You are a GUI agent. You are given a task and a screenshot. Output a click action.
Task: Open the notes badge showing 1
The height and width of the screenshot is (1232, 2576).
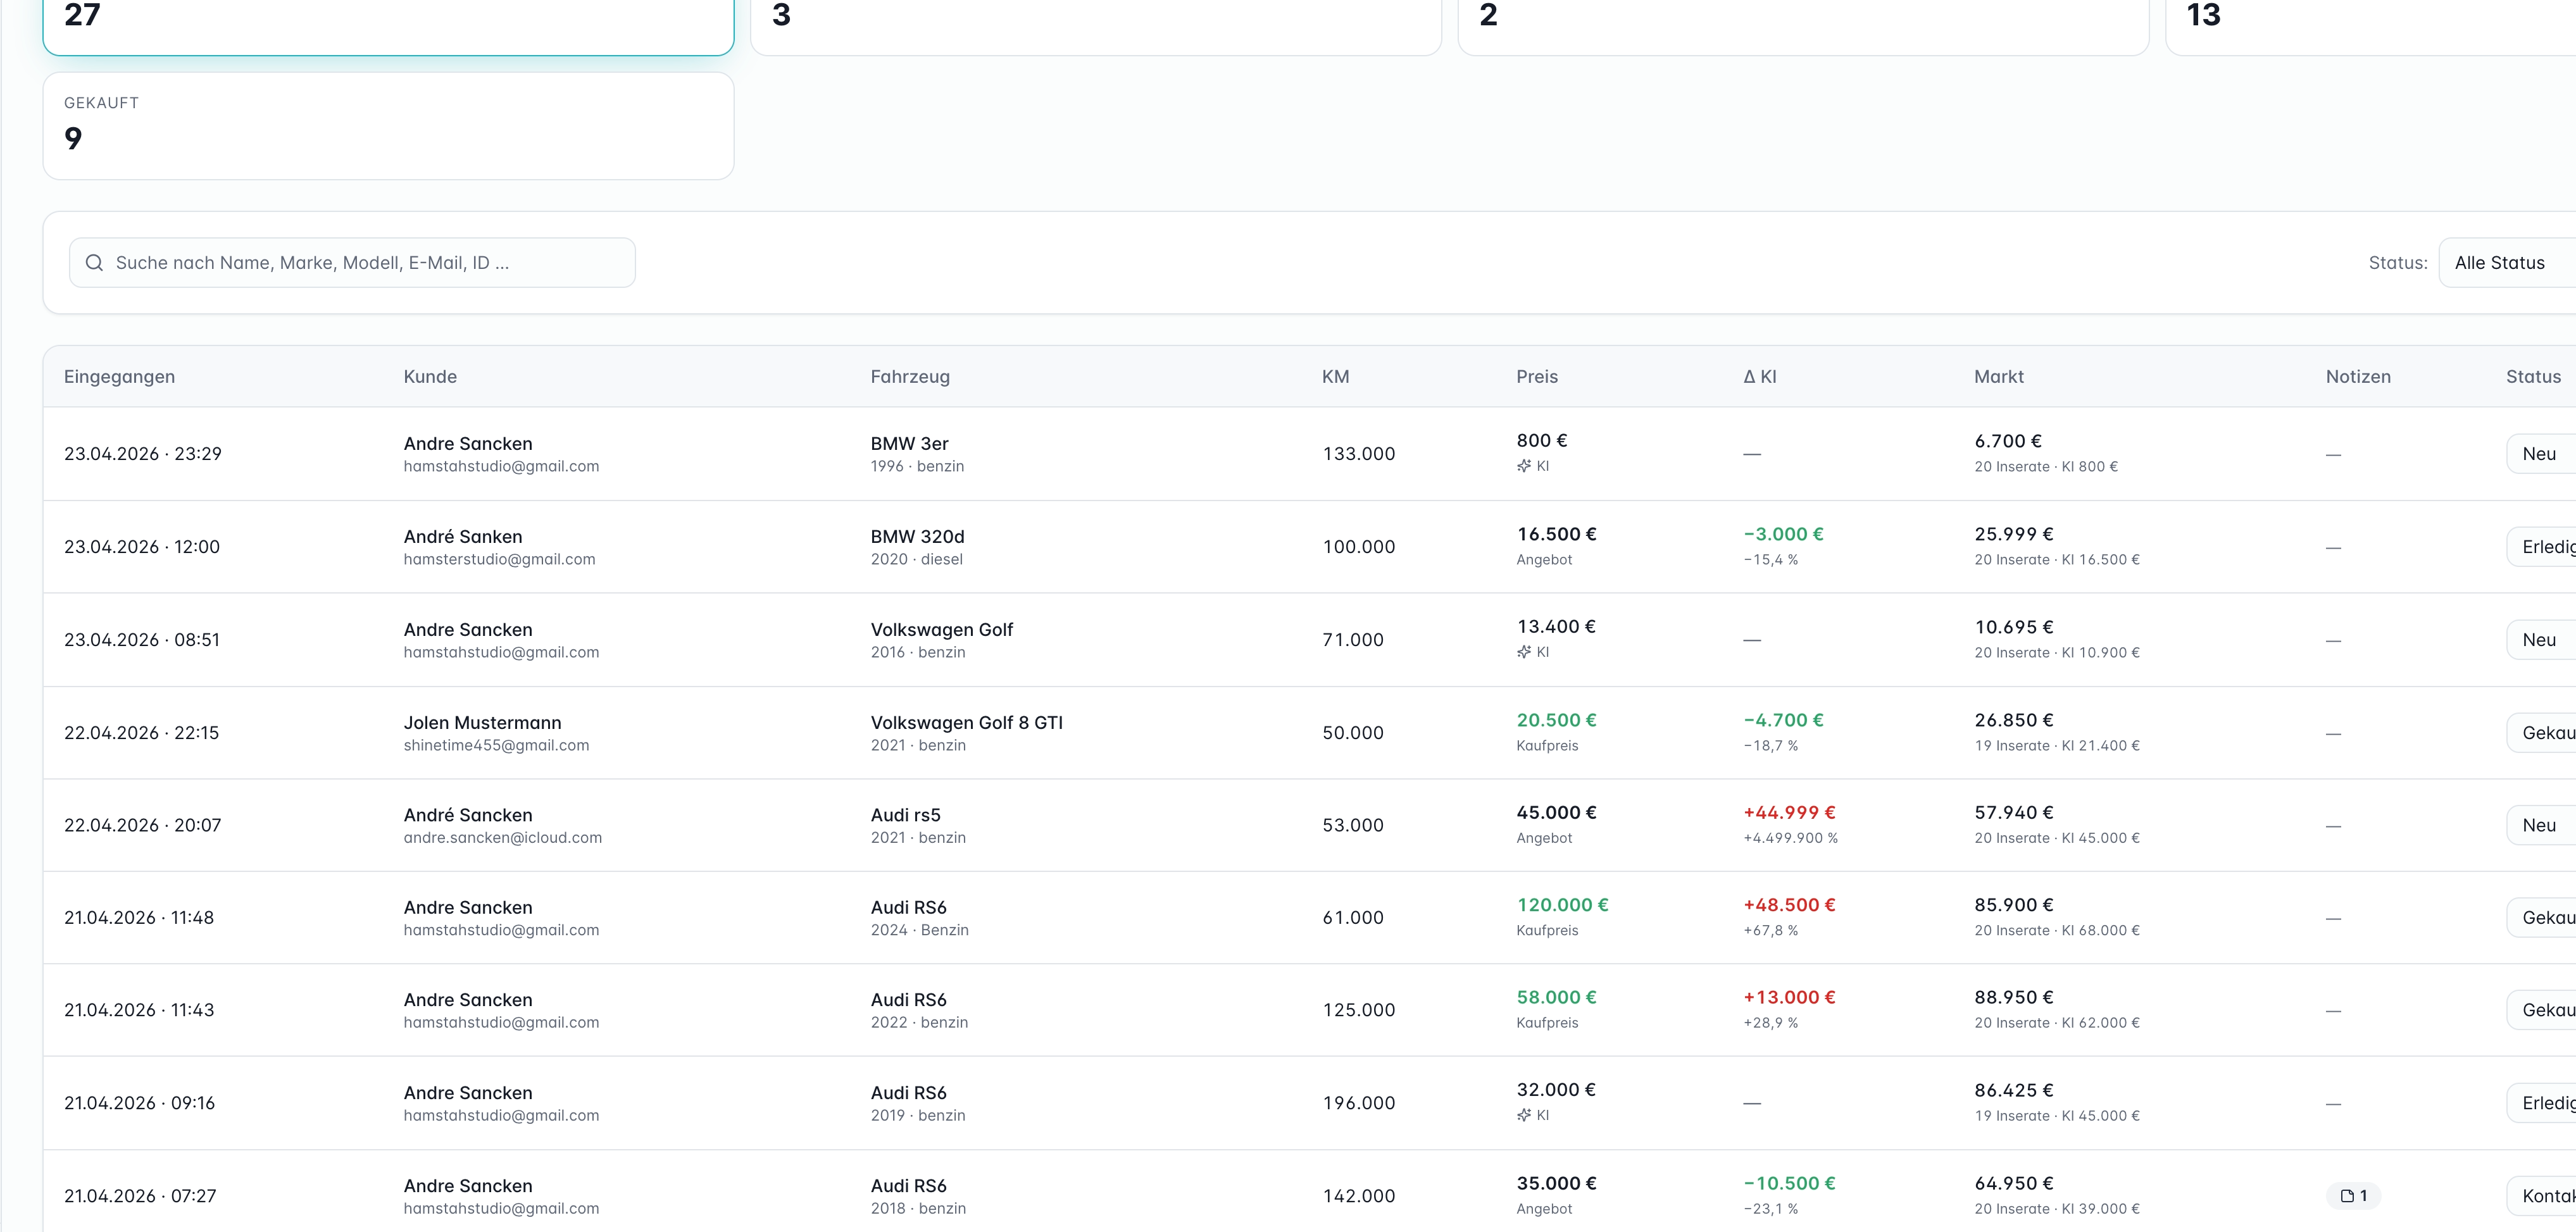click(x=2353, y=1196)
